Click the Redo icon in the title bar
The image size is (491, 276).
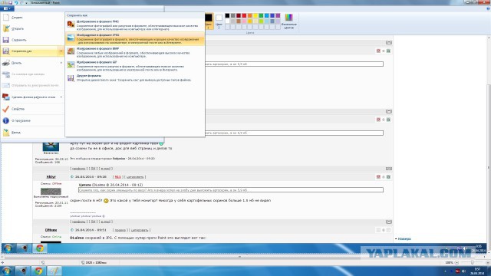pos(21,3)
